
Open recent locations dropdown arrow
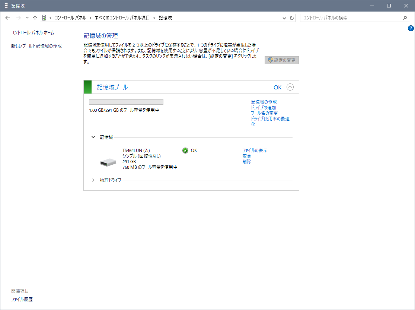[27, 18]
